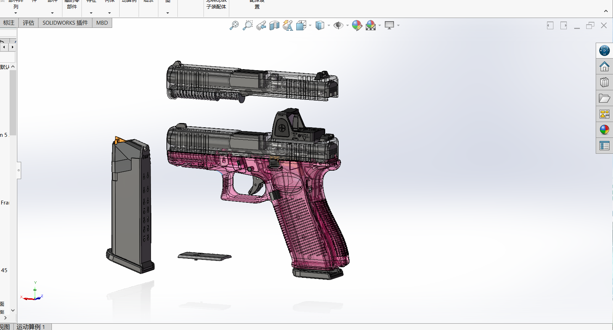Toggle Hide/Show Items eye icon
613x330 pixels.
coord(338,25)
